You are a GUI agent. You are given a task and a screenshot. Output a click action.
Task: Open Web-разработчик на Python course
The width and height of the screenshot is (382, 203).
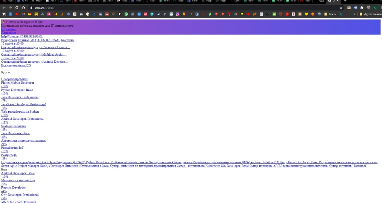point(20,112)
